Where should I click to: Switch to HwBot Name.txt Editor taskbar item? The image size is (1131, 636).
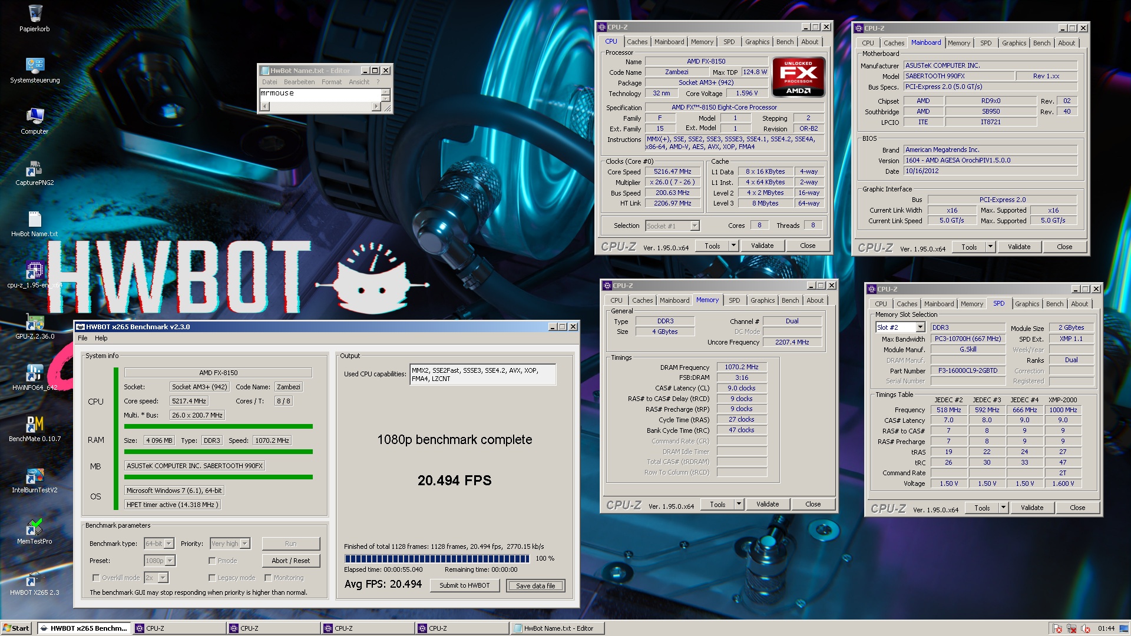coord(557,628)
